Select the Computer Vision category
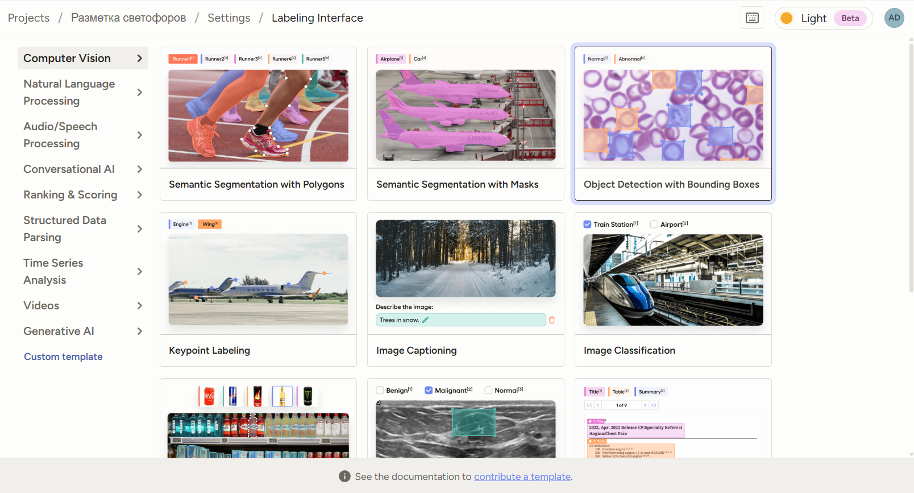 click(83, 58)
